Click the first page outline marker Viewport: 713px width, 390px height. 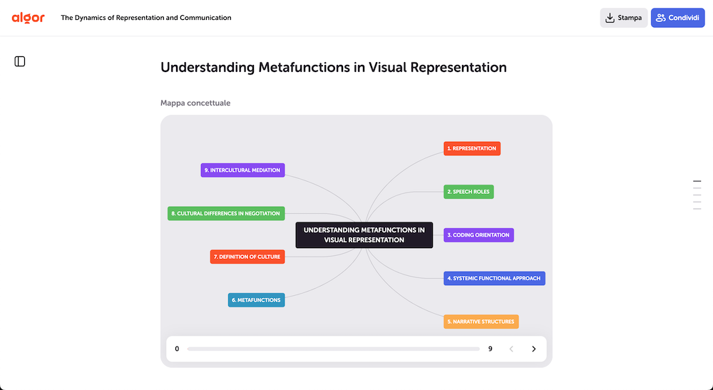[x=697, y=181]
